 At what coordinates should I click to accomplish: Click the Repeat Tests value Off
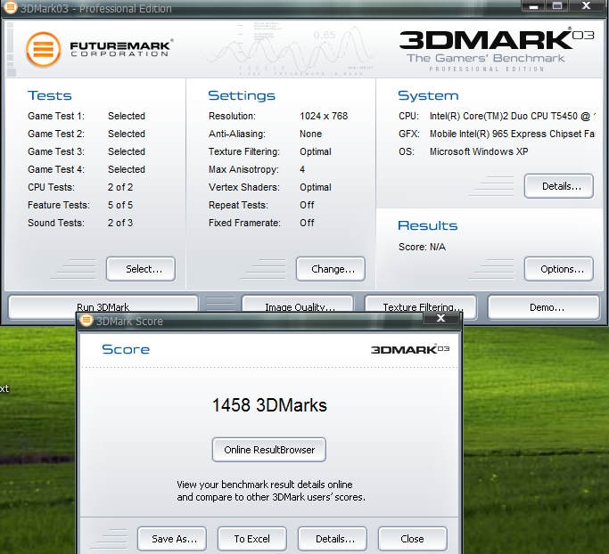pyautogui.click(x=307, y=205)
